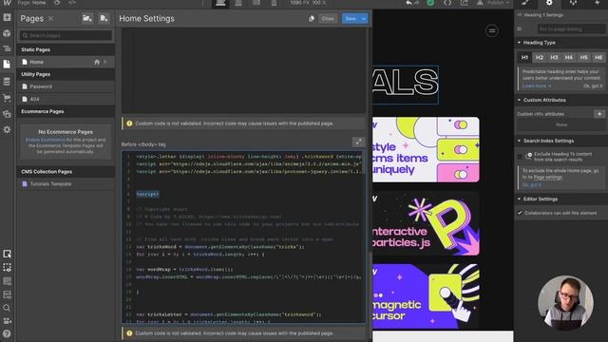
Task: Switch to the Style Manager drops tab
Action: [x=573, y=3]
